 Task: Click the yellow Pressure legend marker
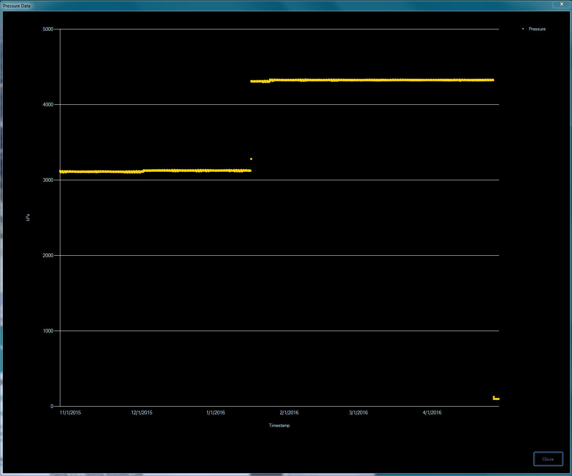tap(523, 29)
